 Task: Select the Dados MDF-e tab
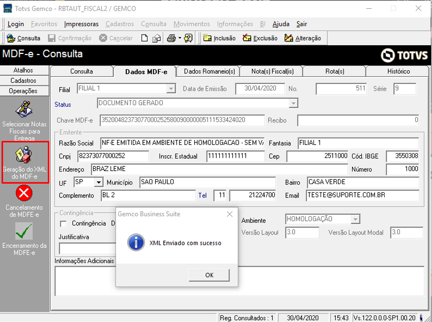pyautogui.click(x=146, y=72)
